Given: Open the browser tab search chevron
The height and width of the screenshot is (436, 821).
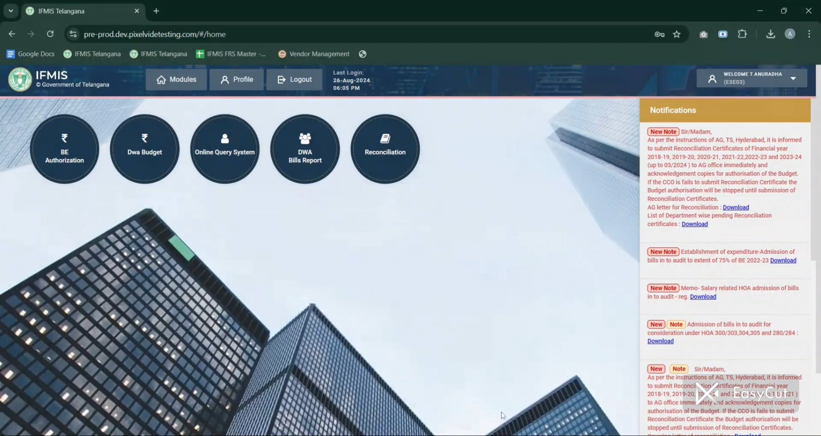Looking at the screenshot, I should click(11, 11).
